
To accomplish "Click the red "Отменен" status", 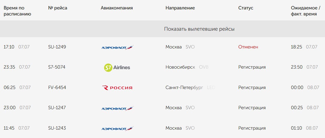I will [248, 47].
